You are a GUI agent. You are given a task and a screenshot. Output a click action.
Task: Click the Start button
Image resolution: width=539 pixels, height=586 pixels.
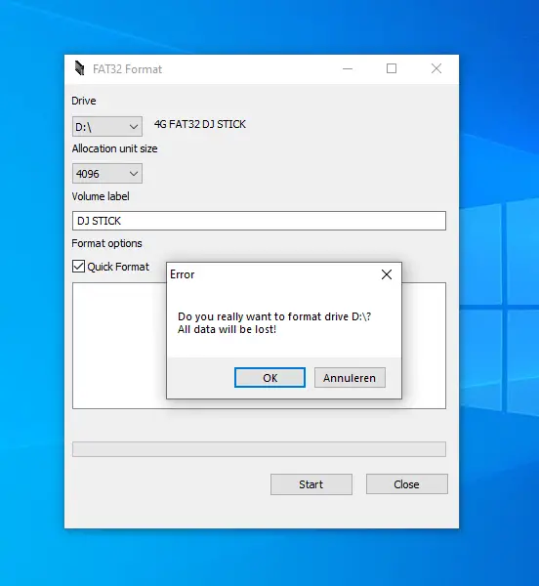pyautogui.click(x=311, y=484)
